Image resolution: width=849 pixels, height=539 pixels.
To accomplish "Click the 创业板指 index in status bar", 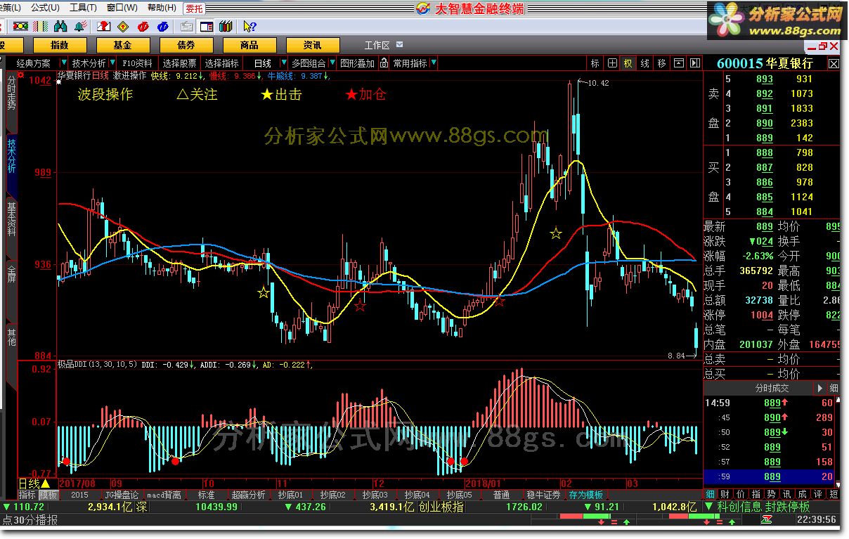I will coord(441,507).
